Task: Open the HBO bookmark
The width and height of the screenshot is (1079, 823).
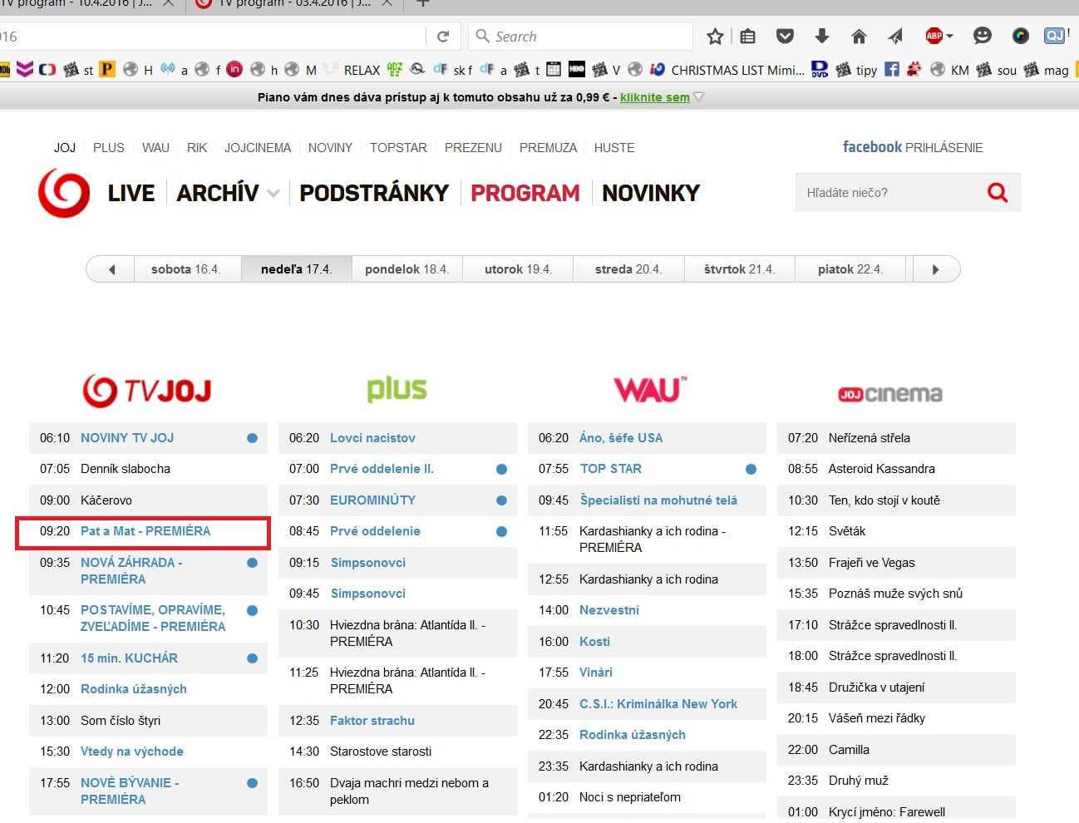Action: pos(577,70)
